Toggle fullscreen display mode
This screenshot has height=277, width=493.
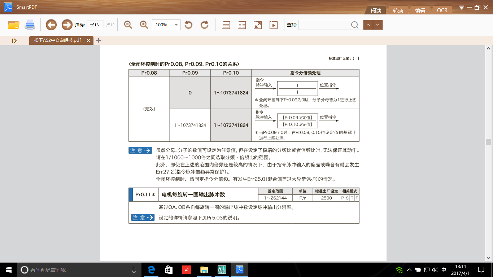click(x=258, y=25)
